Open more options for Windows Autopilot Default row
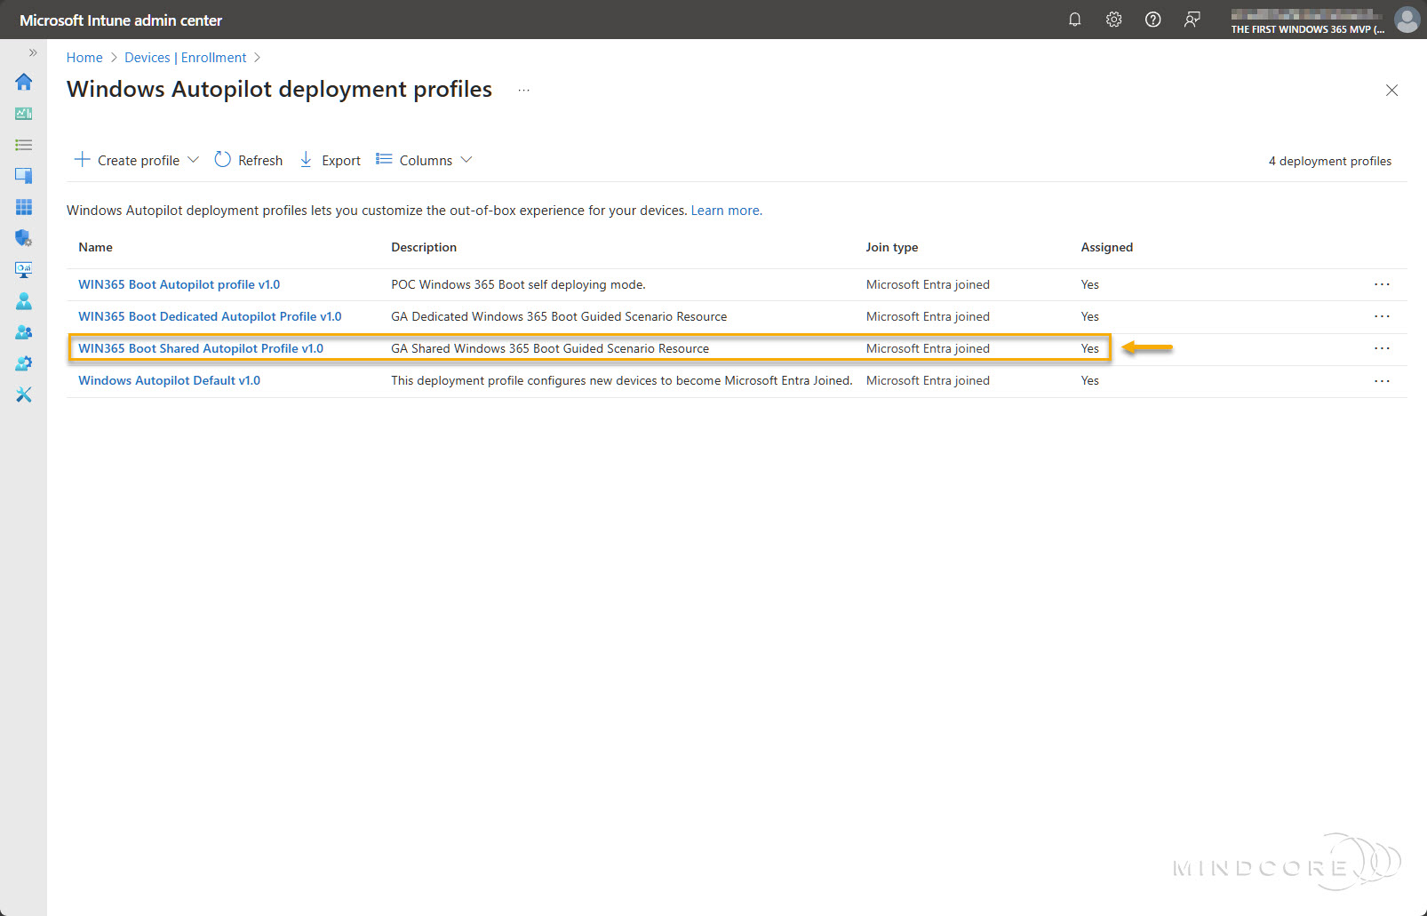 tap(1382, 380)
